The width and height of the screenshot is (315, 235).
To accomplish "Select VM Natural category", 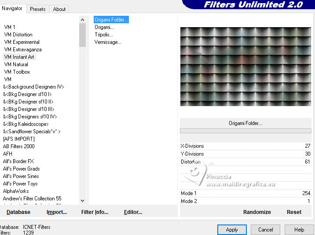I will pyautogui.click(x=16, y=64).
